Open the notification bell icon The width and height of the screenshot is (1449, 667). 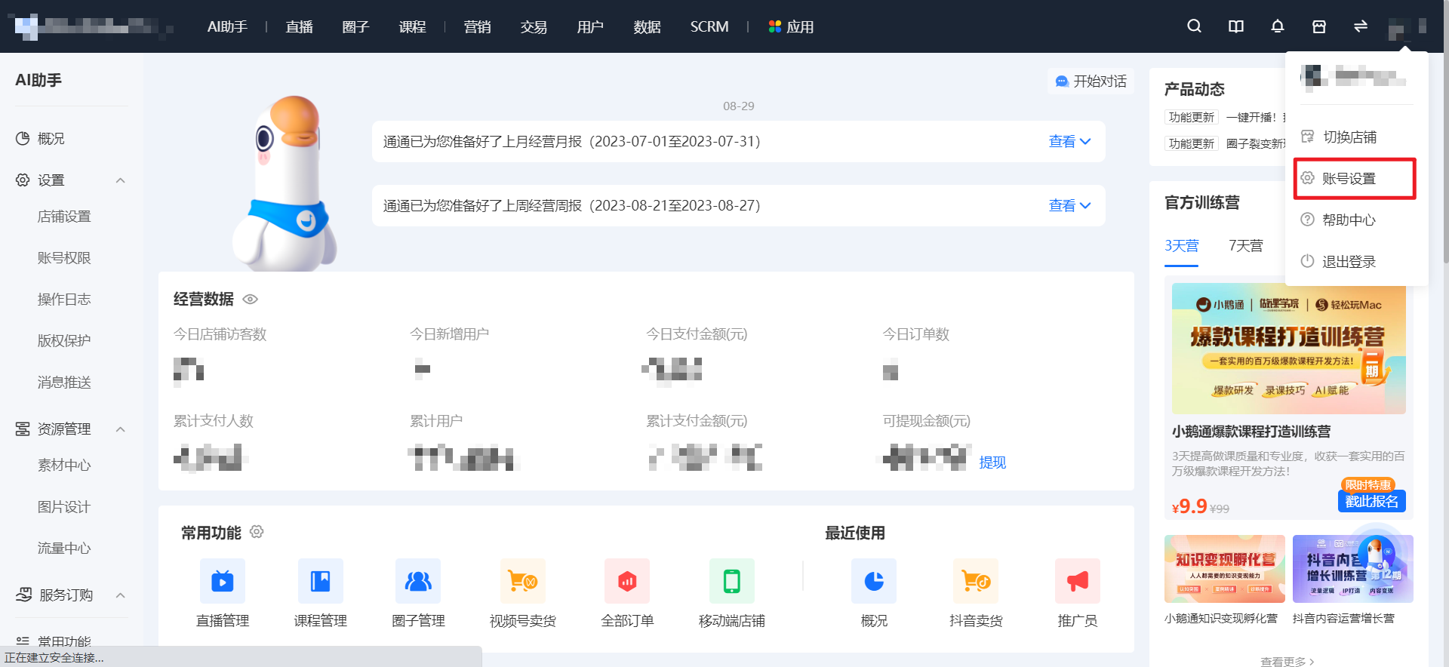tap(1277, 26)
